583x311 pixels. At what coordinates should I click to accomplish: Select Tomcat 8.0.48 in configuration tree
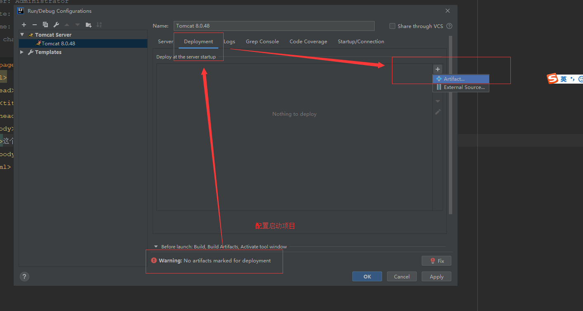83,43
